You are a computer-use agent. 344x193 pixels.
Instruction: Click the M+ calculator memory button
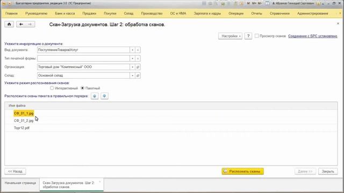point(254,3)
